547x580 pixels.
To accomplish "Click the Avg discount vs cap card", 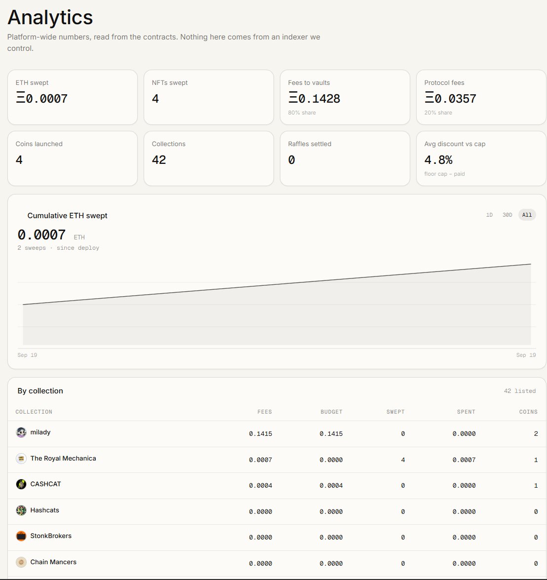I will point(481,158).
